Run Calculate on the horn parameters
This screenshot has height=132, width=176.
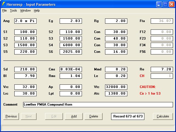(163, 116)
